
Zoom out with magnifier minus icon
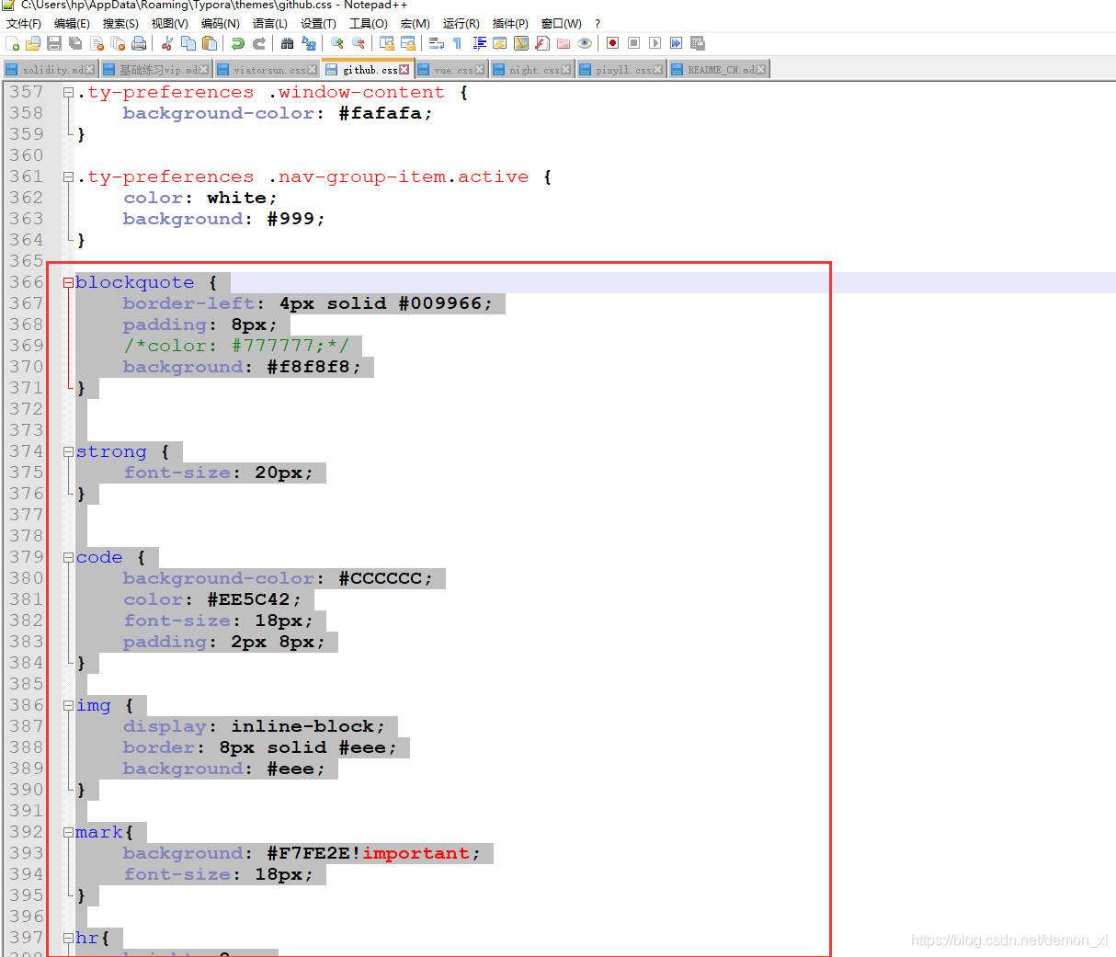point(358,43)
